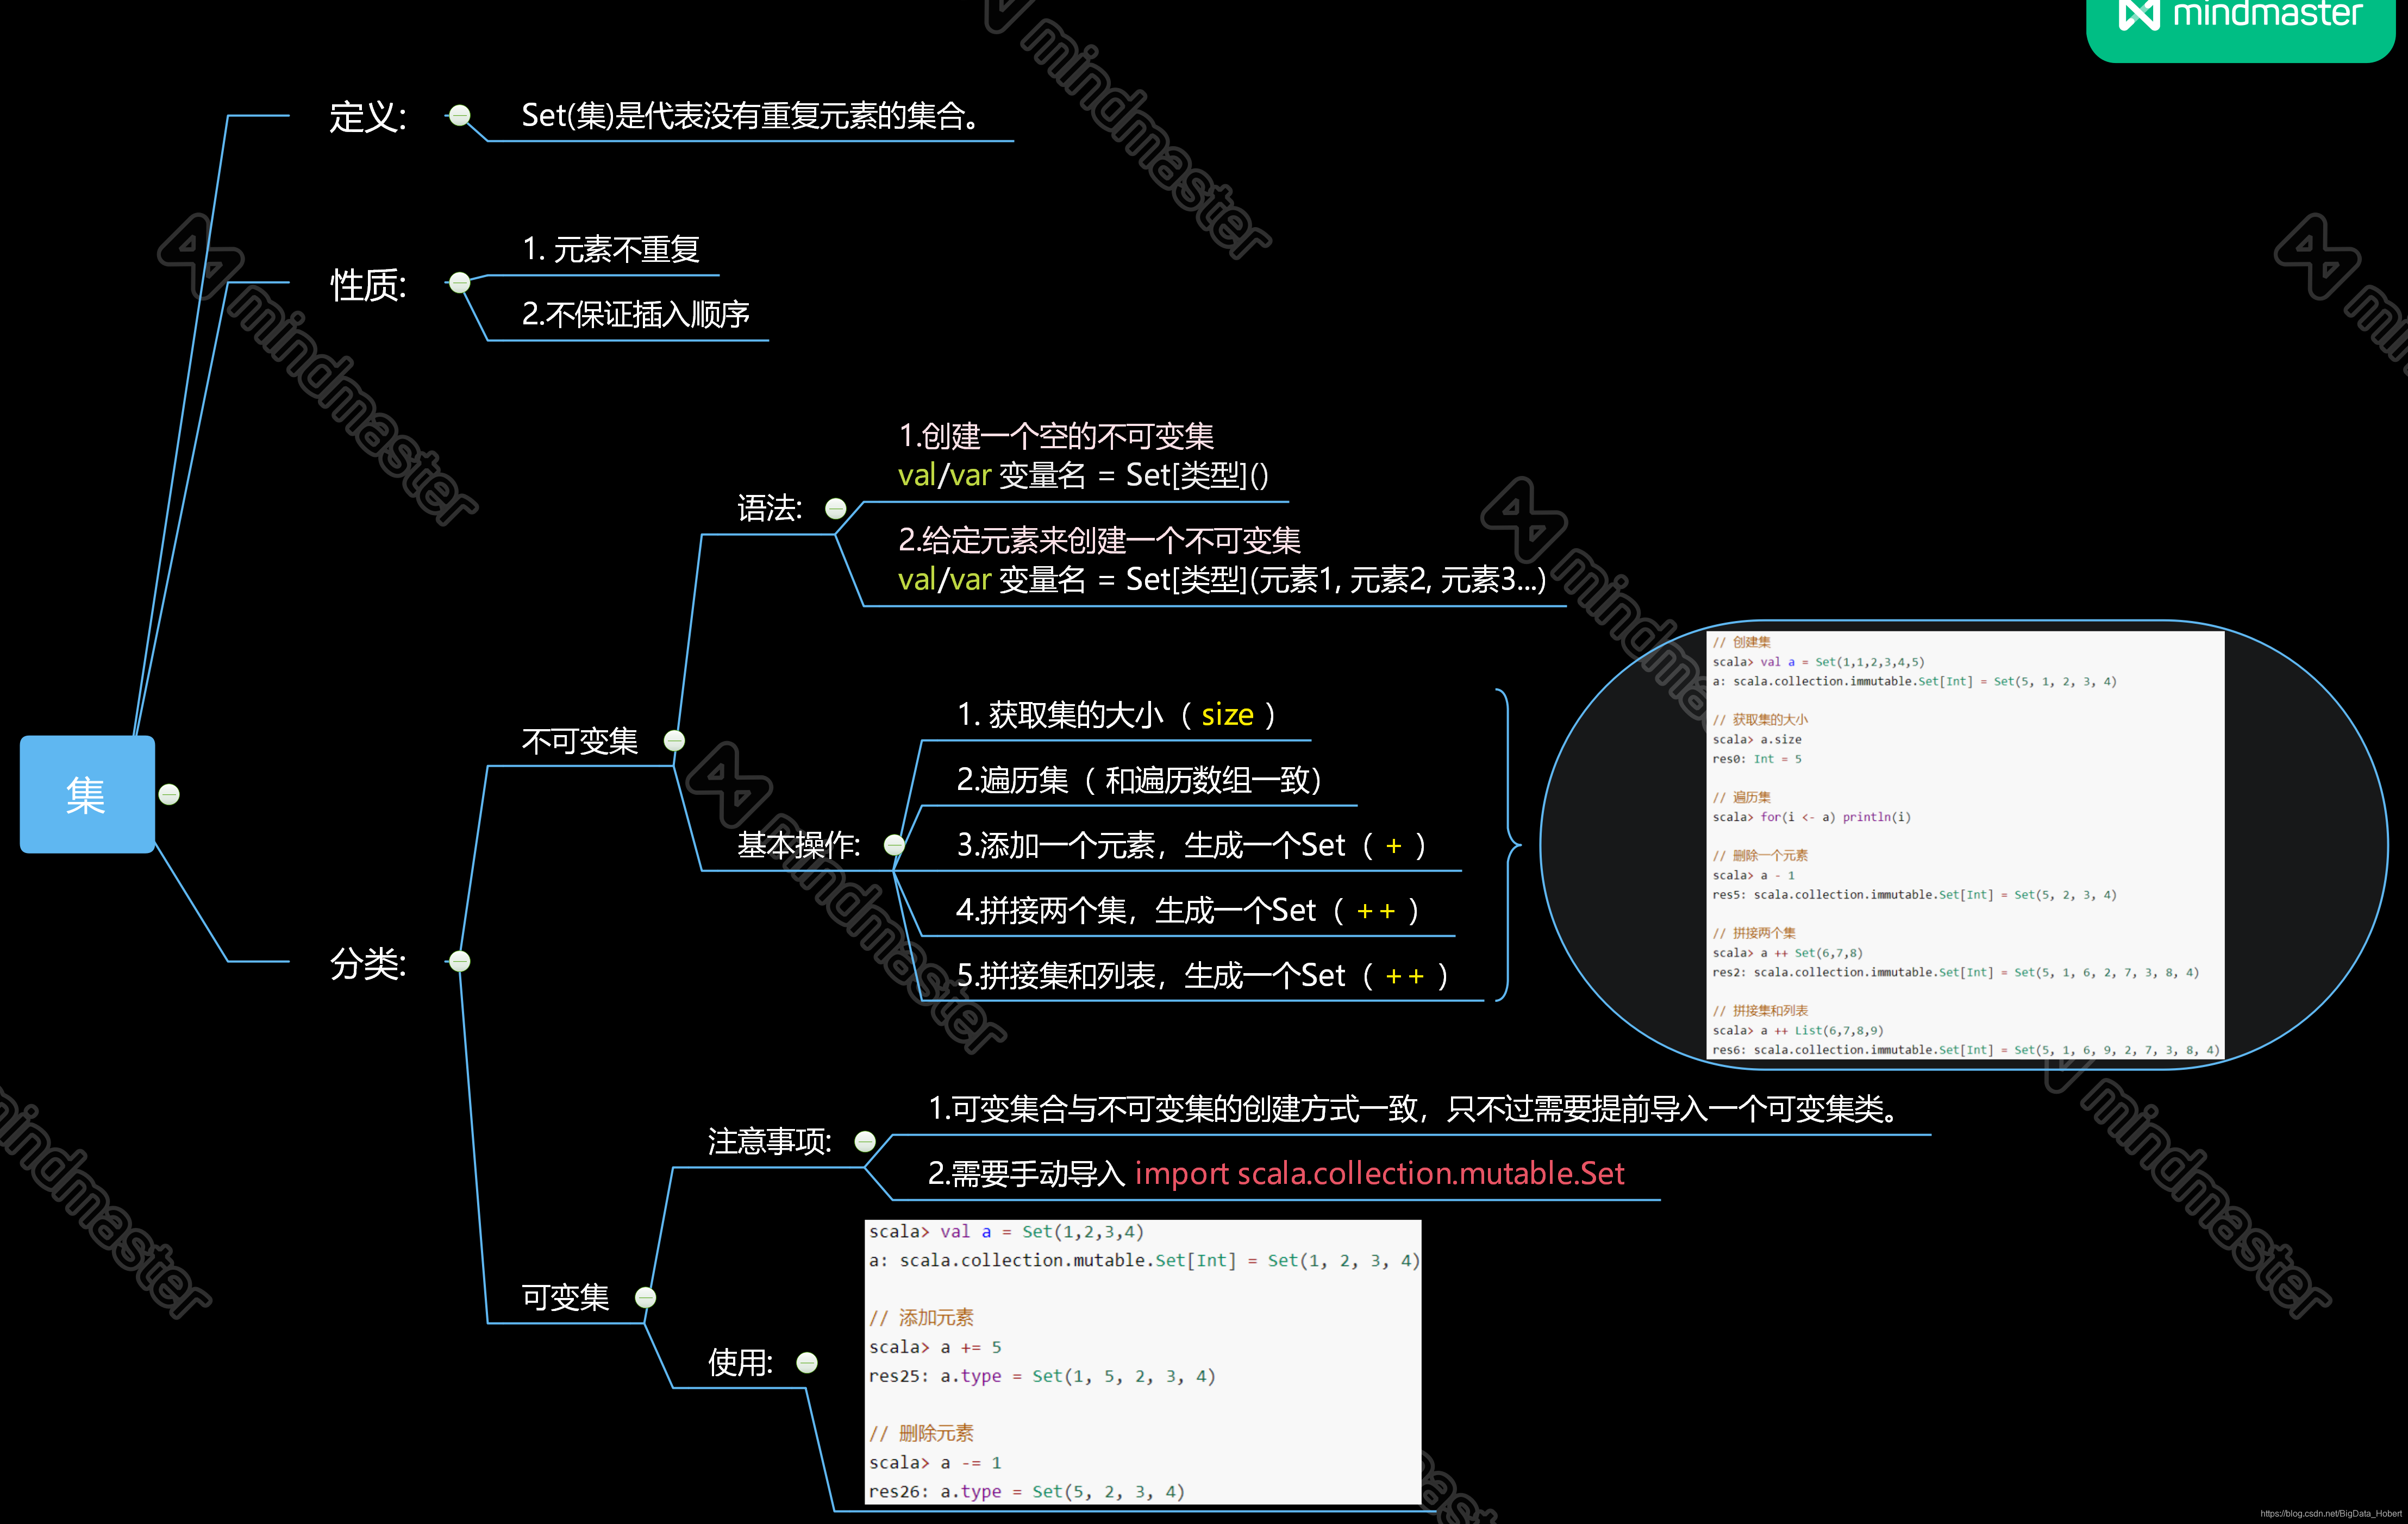The height and width of the screenshot is (1524, 2408).
Task: Click the summary bracket beside basic operations
Action: click(x=1508, y=845)
